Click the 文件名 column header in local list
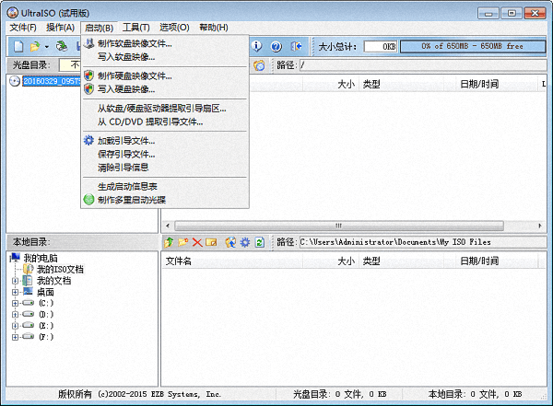This screenshot has width=553, height=406. point(231,261)
